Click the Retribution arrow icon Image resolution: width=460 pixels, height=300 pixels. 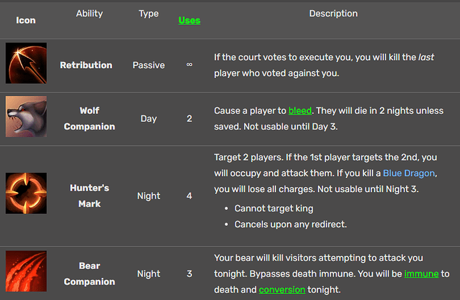pos(26,63)
